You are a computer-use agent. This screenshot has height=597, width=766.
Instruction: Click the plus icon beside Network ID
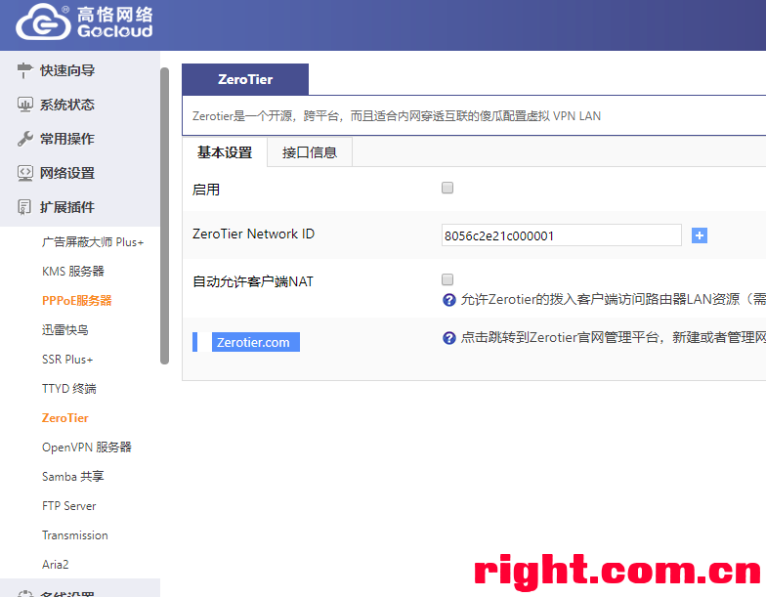pyautogui.click(x=700, y=235)
